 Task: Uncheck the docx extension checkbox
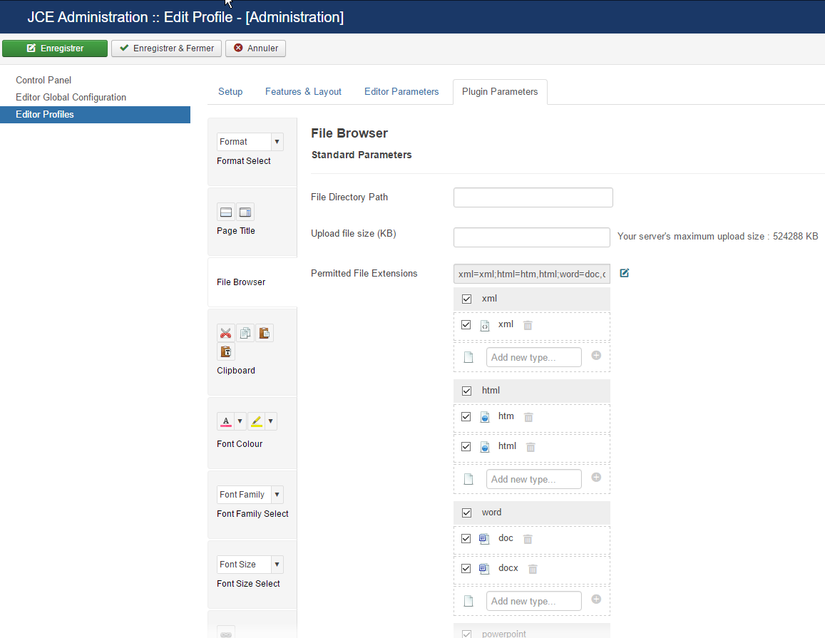click(x=466, y=569)
